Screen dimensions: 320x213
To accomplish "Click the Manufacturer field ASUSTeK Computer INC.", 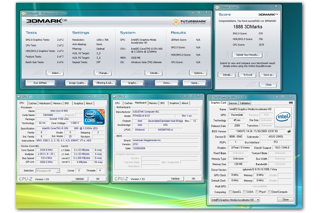I will pos(165,112).
